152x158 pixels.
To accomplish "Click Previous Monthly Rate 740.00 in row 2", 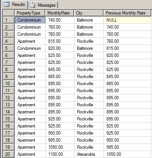I will [127, 27].
